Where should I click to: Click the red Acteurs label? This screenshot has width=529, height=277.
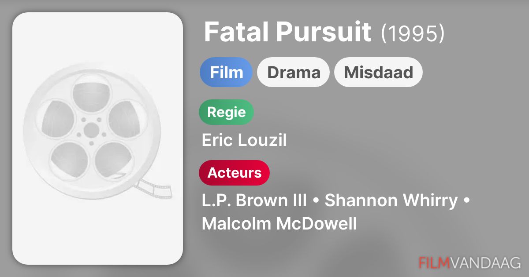(x=234, y=173)
